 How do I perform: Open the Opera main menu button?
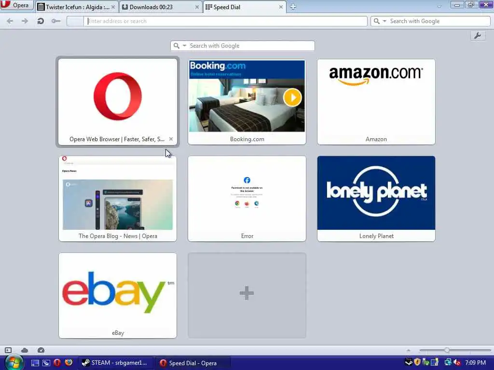(x=16, y=5)
